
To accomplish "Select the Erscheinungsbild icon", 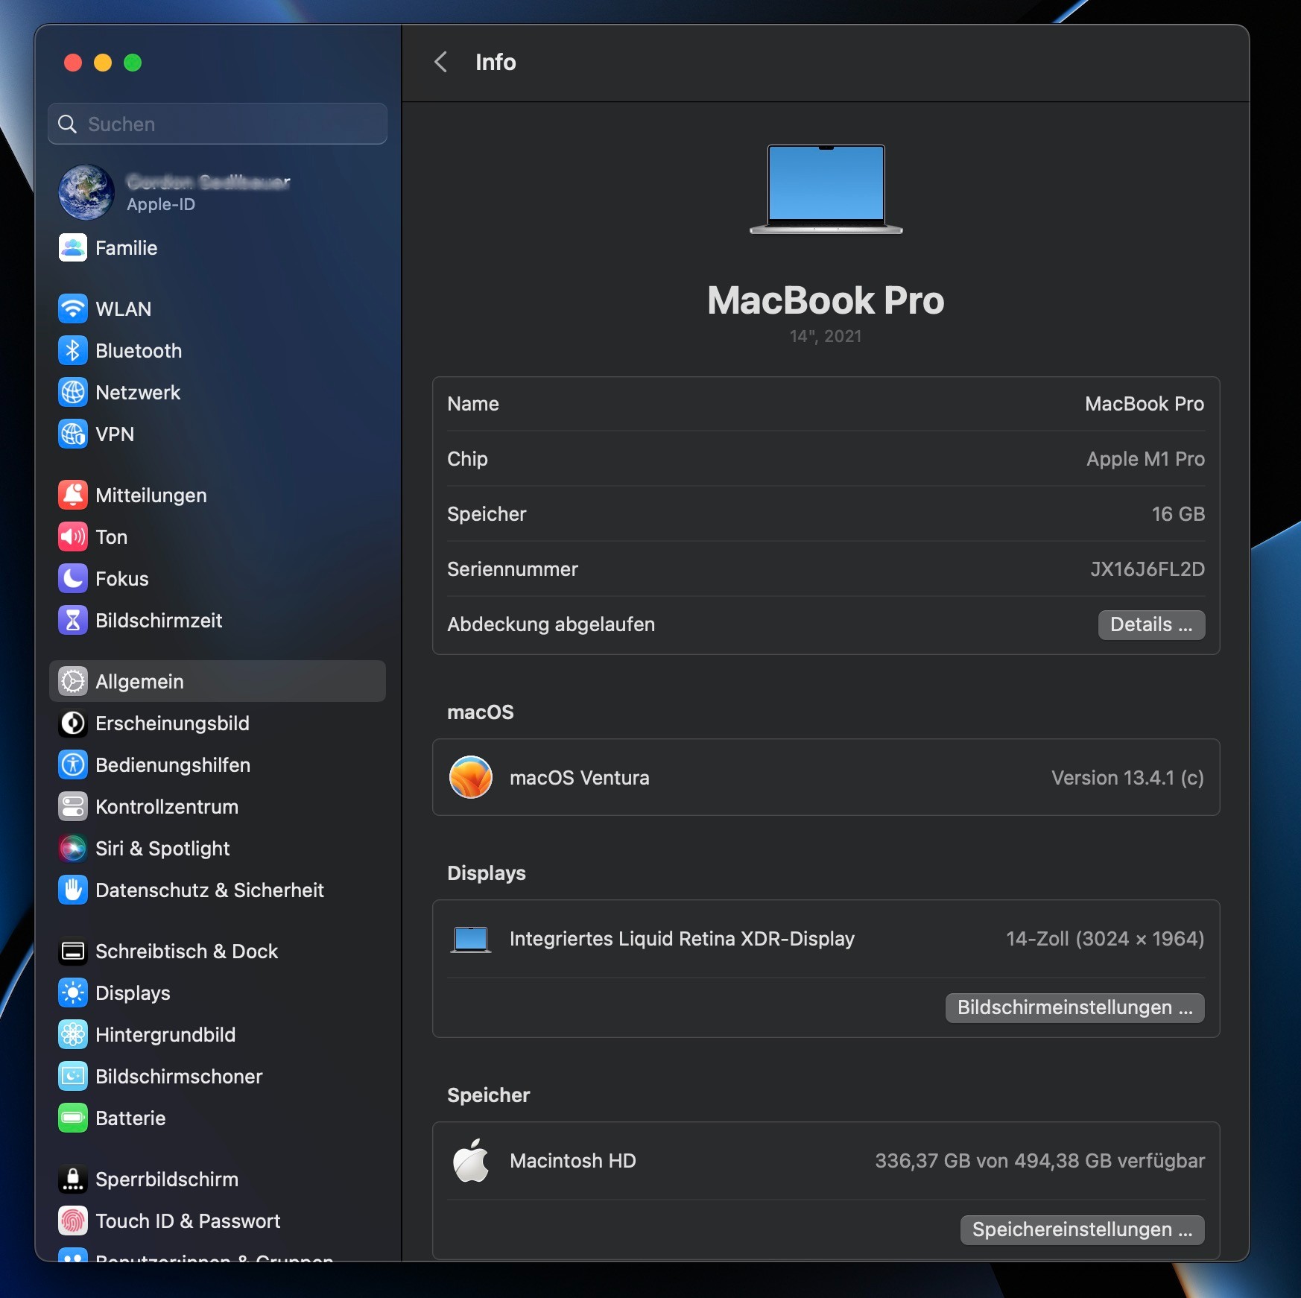I will pyautogui.click(x=73, y=724).
